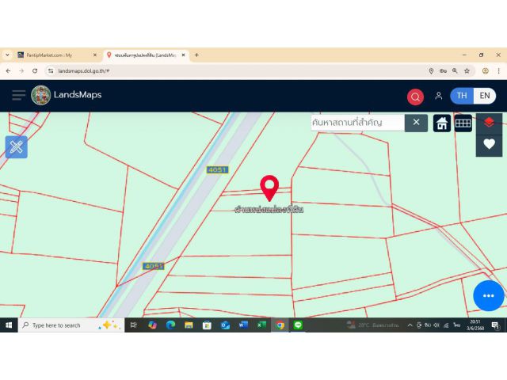
Task: Switch language to TH
Action: click(x=462, y=96)
